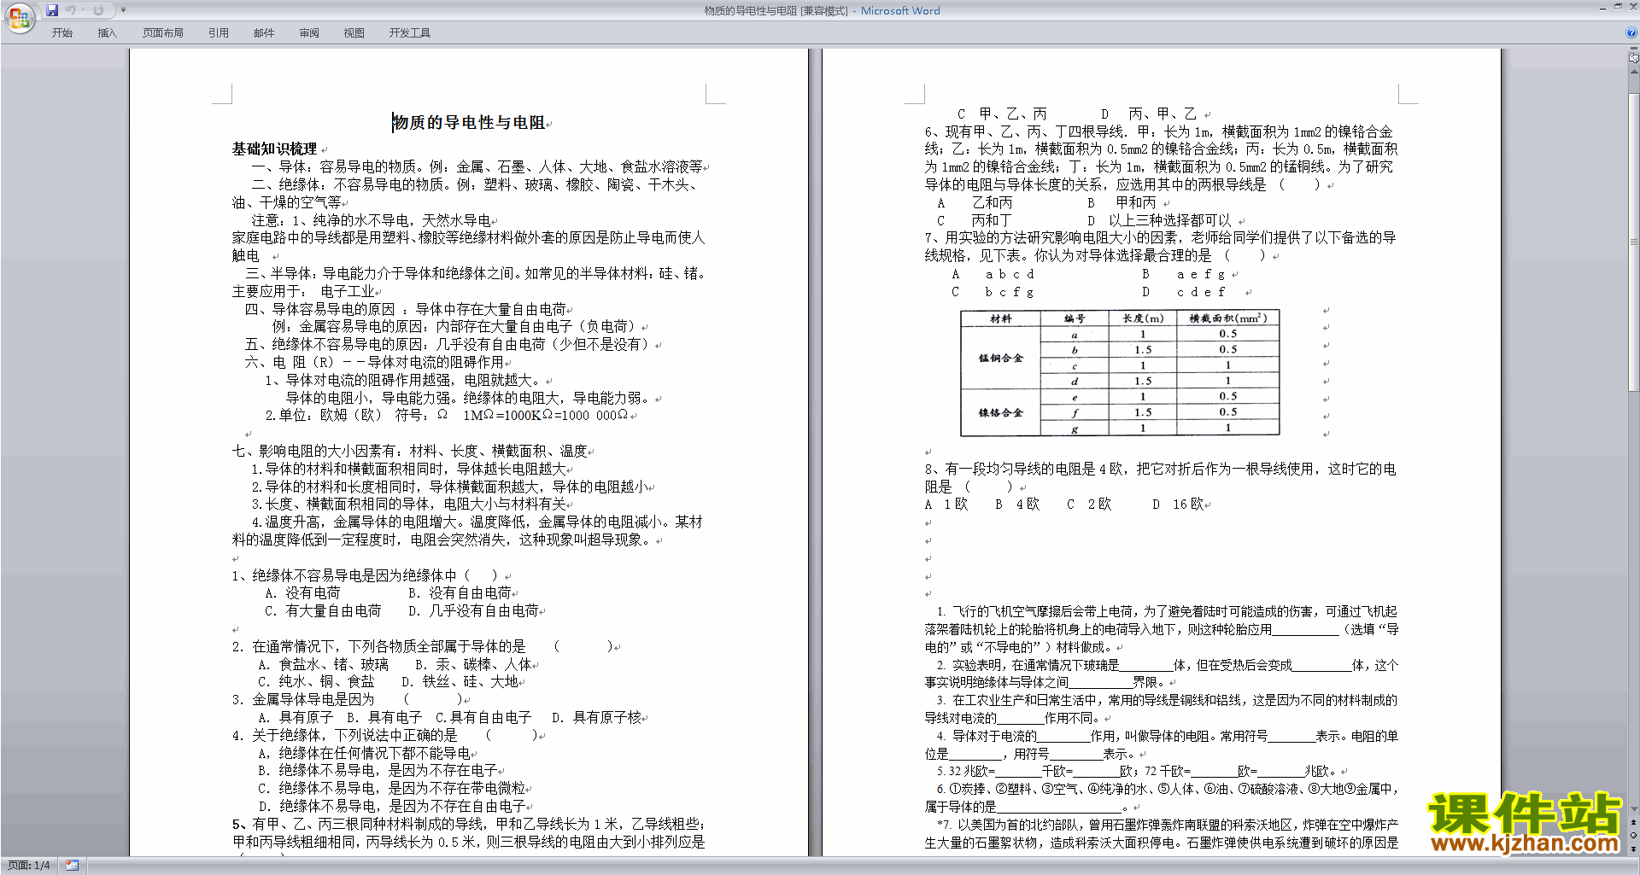Switch to the 视图 tab
Viewport: 1640px width, 875px height.
pyautogui.click(x=354, y=32)
